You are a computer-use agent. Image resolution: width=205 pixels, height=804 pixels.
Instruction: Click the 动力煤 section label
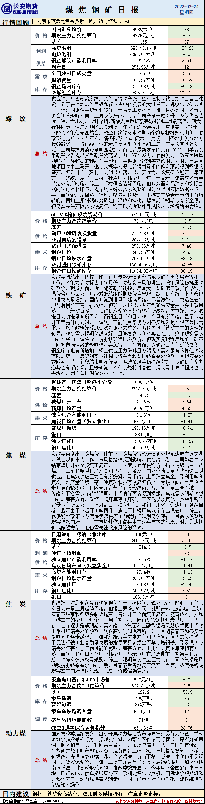[15, 733]
